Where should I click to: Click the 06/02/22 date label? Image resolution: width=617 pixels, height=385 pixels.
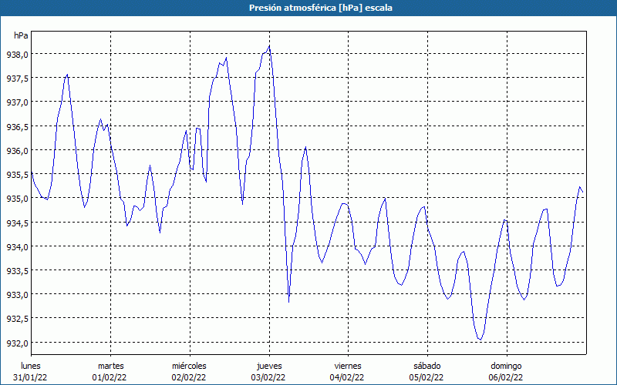pyautogui.click(x=506, y=377)
